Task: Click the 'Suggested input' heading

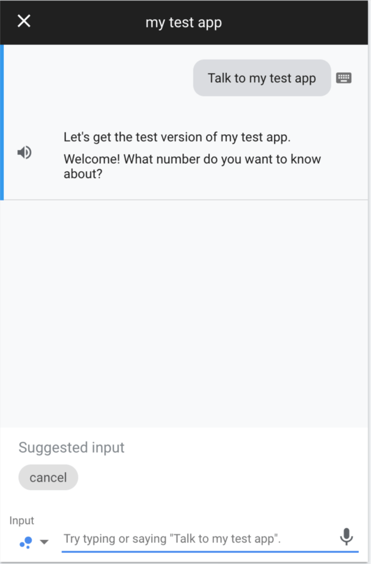Action: (71, 447)
